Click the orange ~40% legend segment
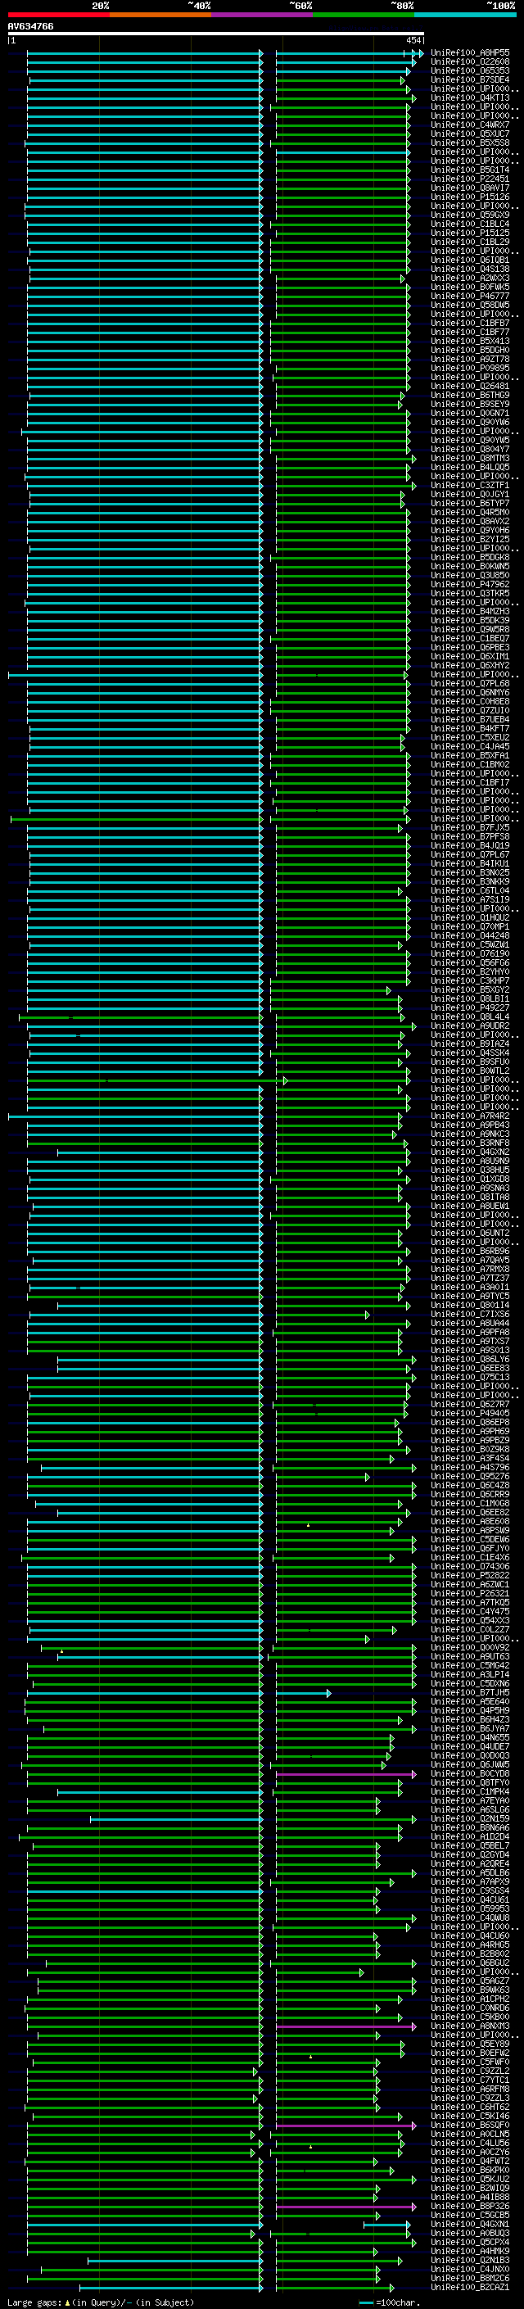 (160, 15)
